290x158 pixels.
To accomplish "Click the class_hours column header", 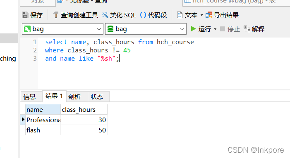I will (84, 109).
